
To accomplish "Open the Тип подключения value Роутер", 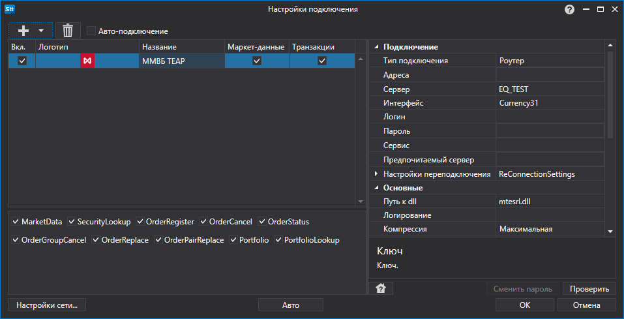I will [550, 61].
